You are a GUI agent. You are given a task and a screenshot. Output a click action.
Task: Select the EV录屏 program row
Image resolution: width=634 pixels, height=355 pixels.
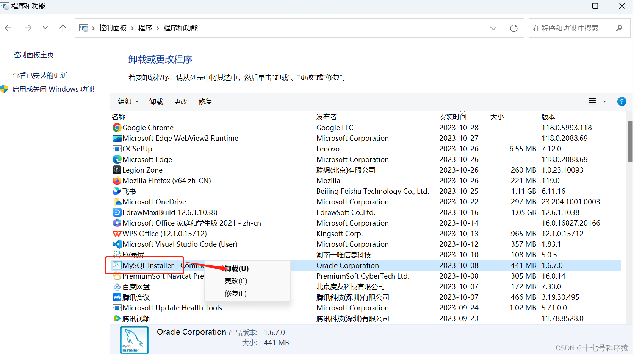(x=365, y=255)
